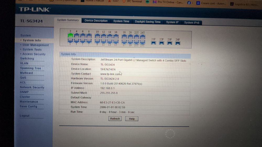
Task: Click the 22F SFP slot icon
Action: pyautogui.click(x=161, y=43)
